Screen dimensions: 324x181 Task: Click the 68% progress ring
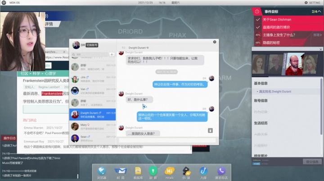coord(258,43)
